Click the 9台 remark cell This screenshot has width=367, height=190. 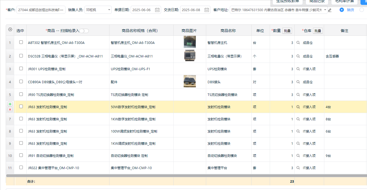[345, 156]
